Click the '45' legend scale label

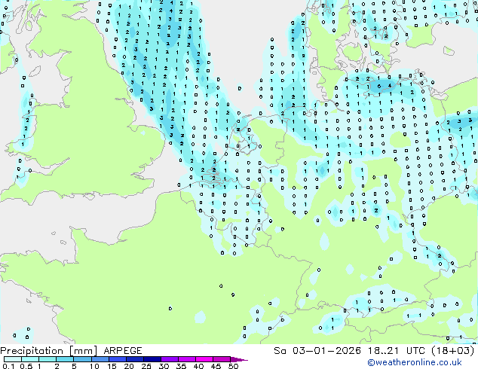216,366
